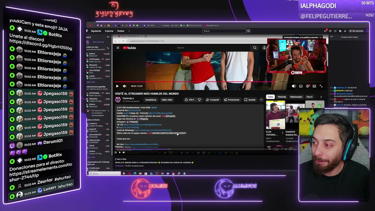This screenshot has width=375, height=211.
Task: Open TheGrefg channel avatar
Action: point(118,100)
